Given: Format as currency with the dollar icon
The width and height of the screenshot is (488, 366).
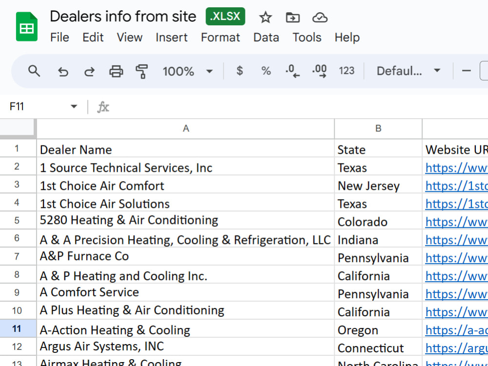Looking at the screenshot, I should (239, 71).
